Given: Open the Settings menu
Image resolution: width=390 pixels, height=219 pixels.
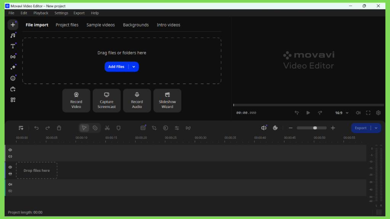Looking at the screenshot, I should 61,13.
